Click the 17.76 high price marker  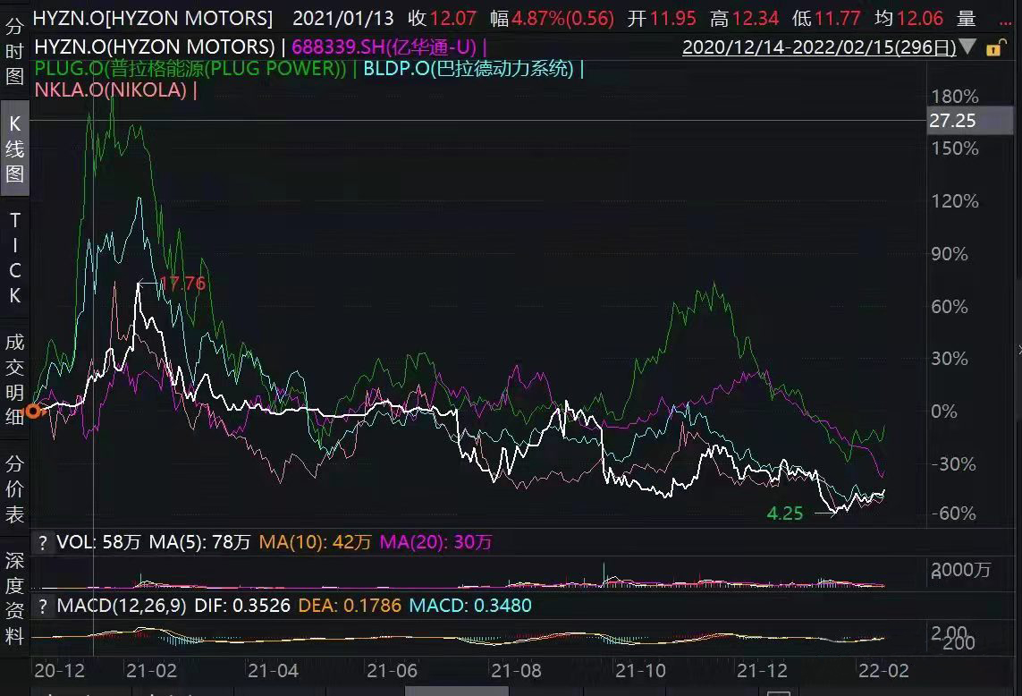[x=182, y=284]
